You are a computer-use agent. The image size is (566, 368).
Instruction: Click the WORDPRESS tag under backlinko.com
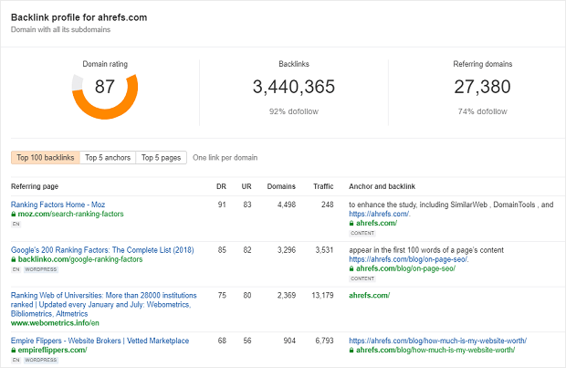click(41, 269)
